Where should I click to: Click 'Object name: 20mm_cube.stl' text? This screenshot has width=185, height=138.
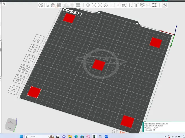point(156,124)
